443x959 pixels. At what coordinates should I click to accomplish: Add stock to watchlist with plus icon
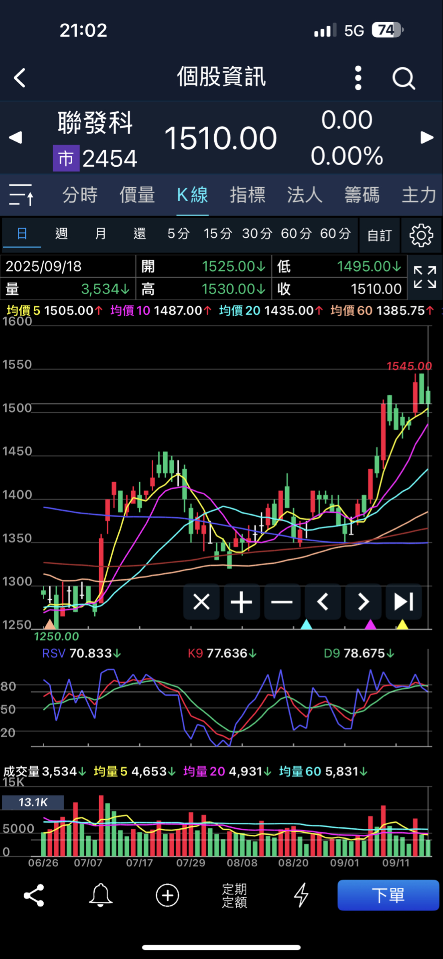167,895
